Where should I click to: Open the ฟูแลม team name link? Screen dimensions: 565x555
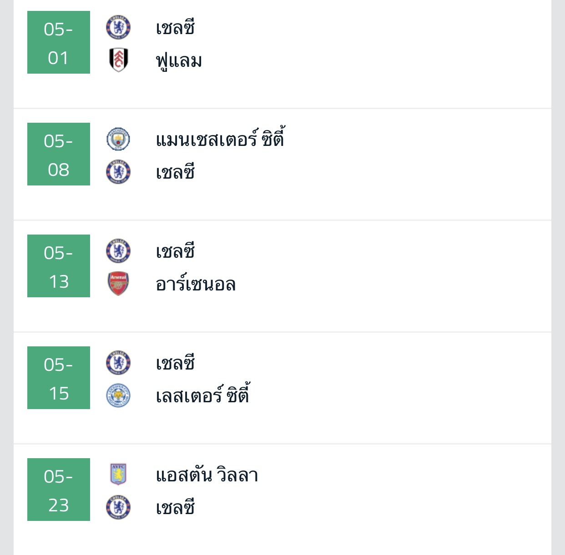coord(179,60)
